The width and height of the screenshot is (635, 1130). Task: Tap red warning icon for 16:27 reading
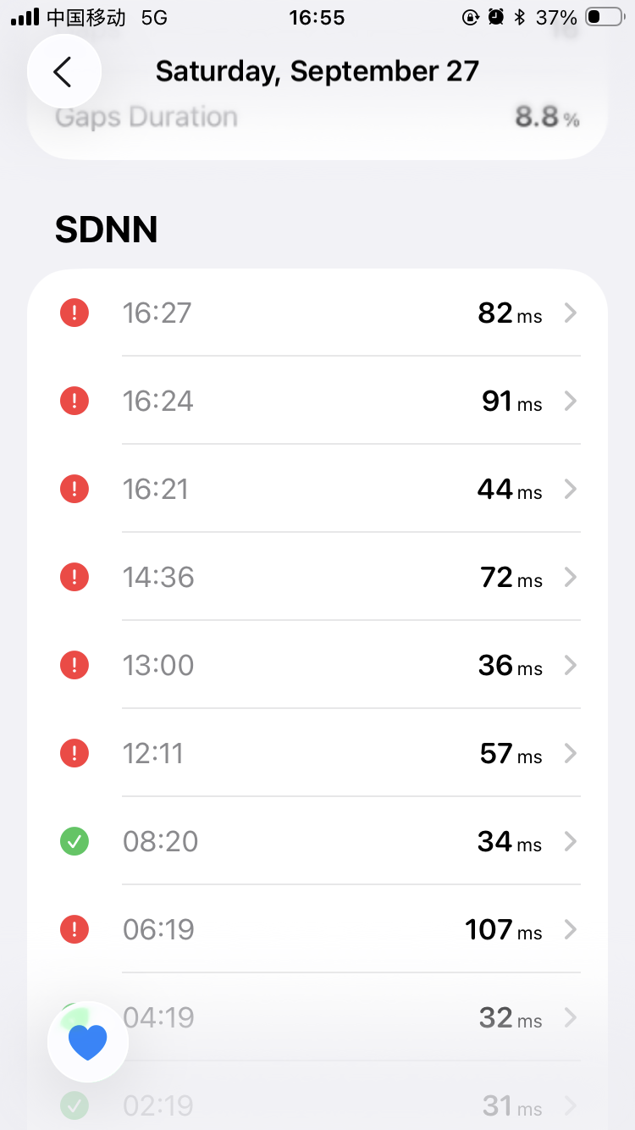[75, 313]
